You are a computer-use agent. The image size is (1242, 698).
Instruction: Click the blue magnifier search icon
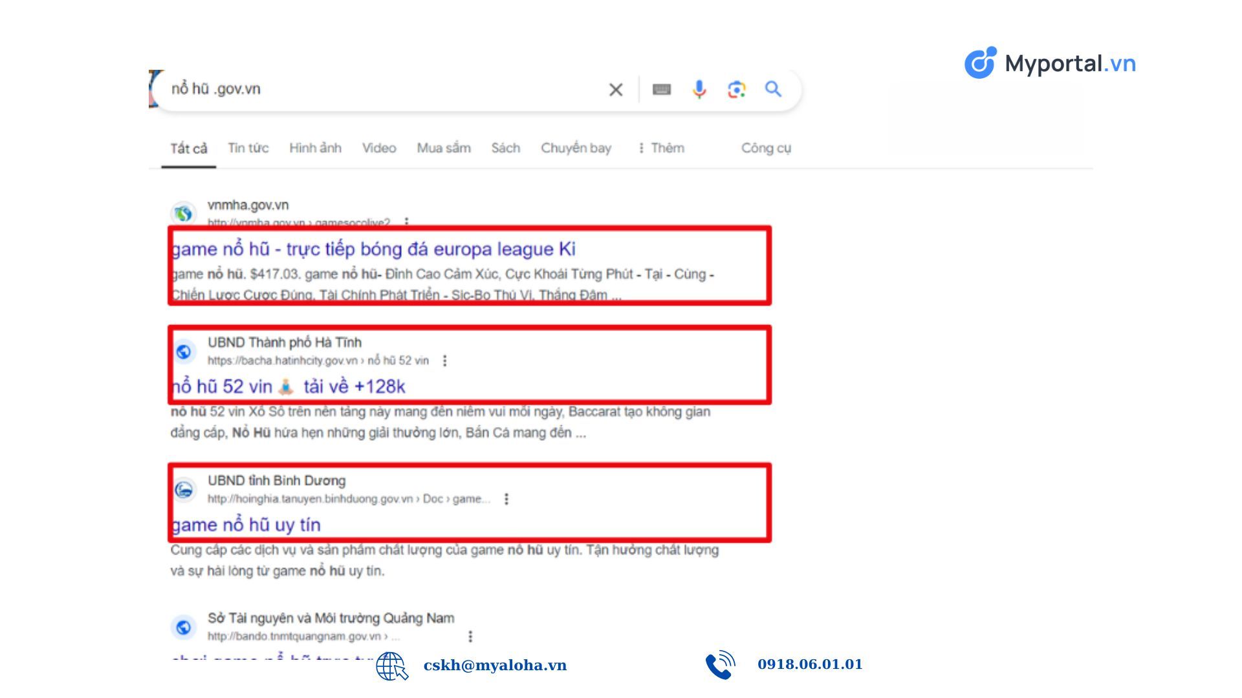pos(773,89)
